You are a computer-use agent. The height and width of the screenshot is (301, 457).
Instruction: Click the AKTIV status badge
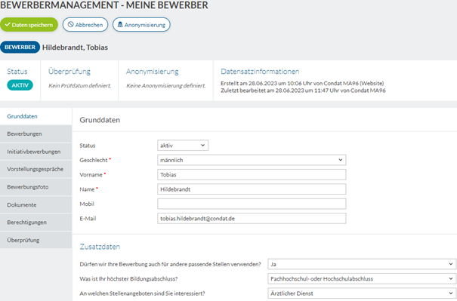click(x=20, y=85)
